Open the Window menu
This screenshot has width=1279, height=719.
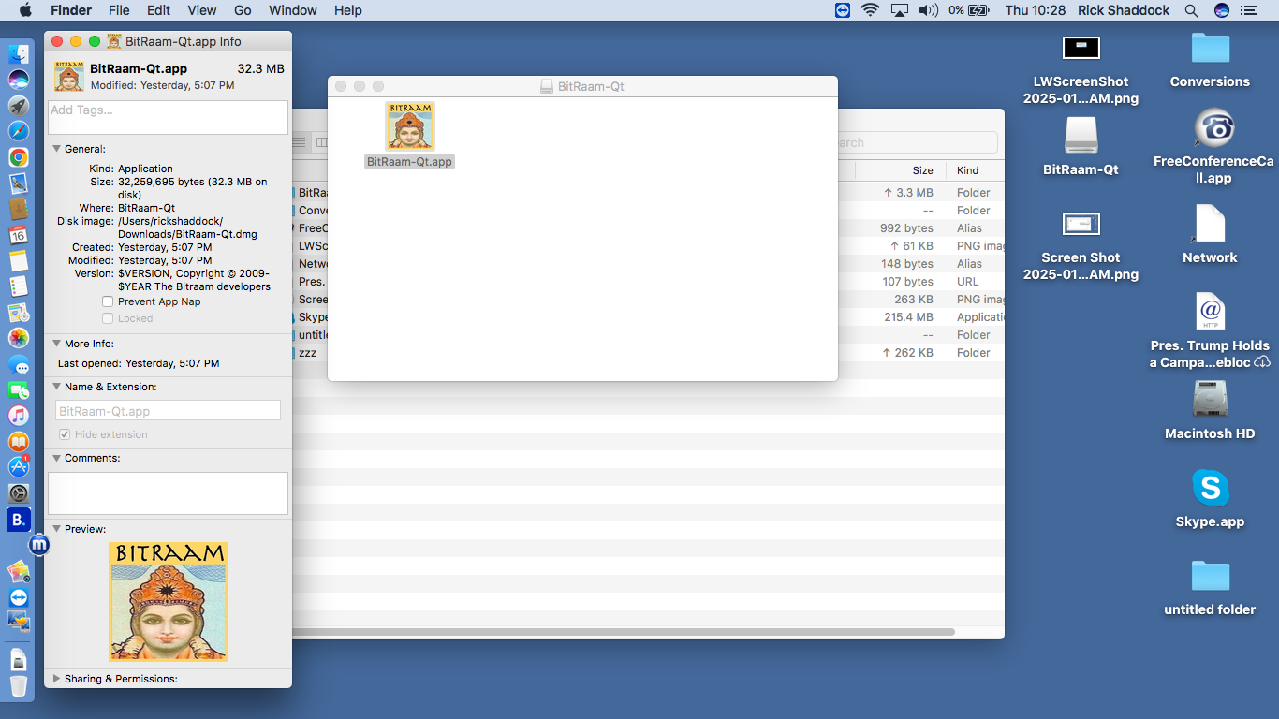[292, 10]
